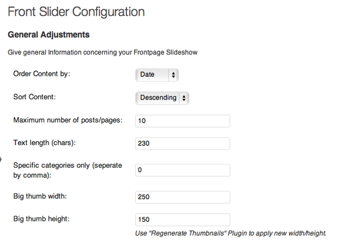
Task: Click the Big thumb height label
Action: click(41, 219)
